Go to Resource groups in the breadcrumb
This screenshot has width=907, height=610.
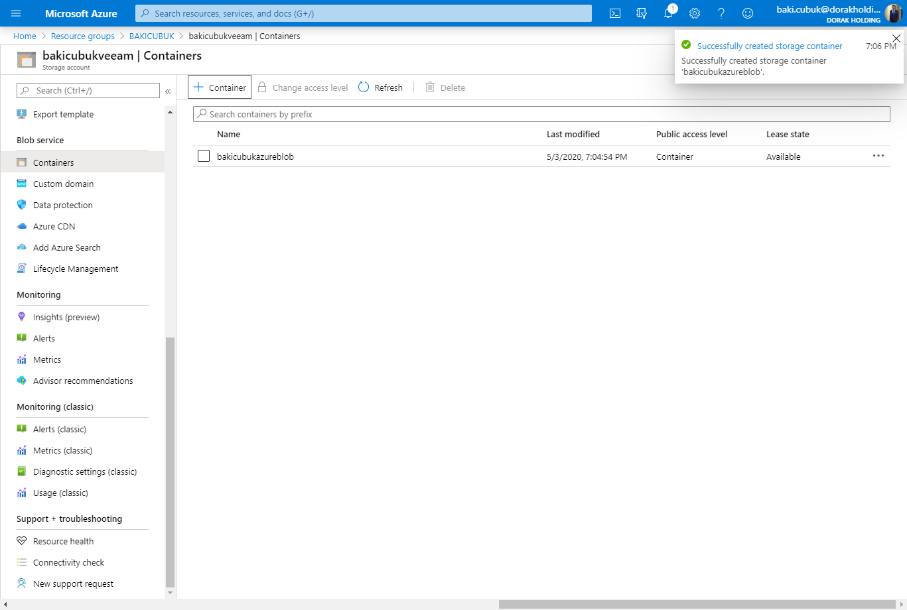(x=83, y=36)
